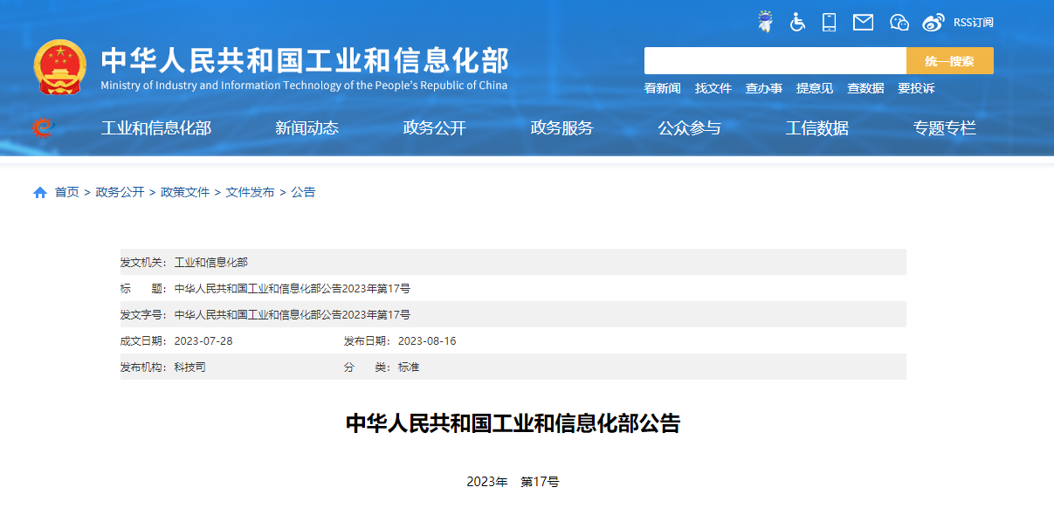Open the 专题专栏 nav menu

coord(945,128)
